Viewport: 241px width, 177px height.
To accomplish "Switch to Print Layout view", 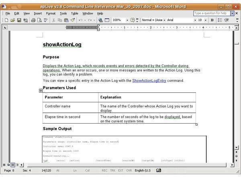I will pyautogui.click(x=13, y=165).
